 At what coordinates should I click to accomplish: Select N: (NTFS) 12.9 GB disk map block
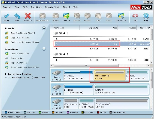121,89
